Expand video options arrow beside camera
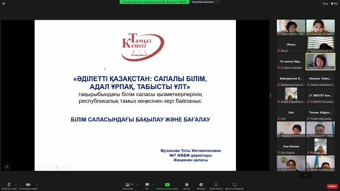The height and width of the screenshot is (191, 340). point(37,185)
